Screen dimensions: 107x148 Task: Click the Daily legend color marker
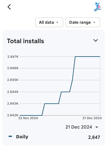[x=10, y=136]
